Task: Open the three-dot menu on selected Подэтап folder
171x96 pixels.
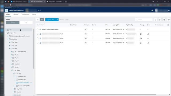Action: tap(31, 83)
